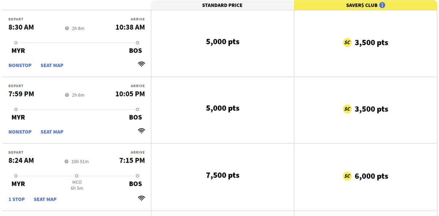The image size is (439, 216).
Task: Click clock icon next to 2h 8m
Action: point(67,28)
